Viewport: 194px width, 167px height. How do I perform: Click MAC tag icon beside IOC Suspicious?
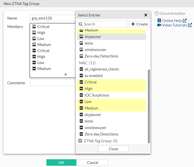tap(81, 95)
